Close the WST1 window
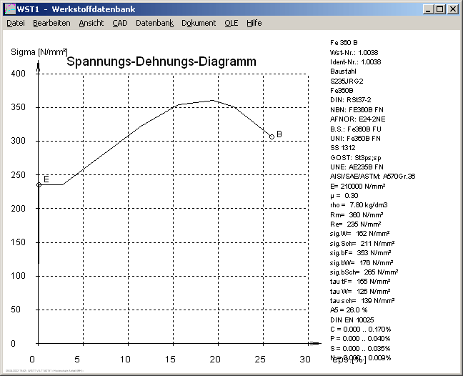 (x=452, y=9)
